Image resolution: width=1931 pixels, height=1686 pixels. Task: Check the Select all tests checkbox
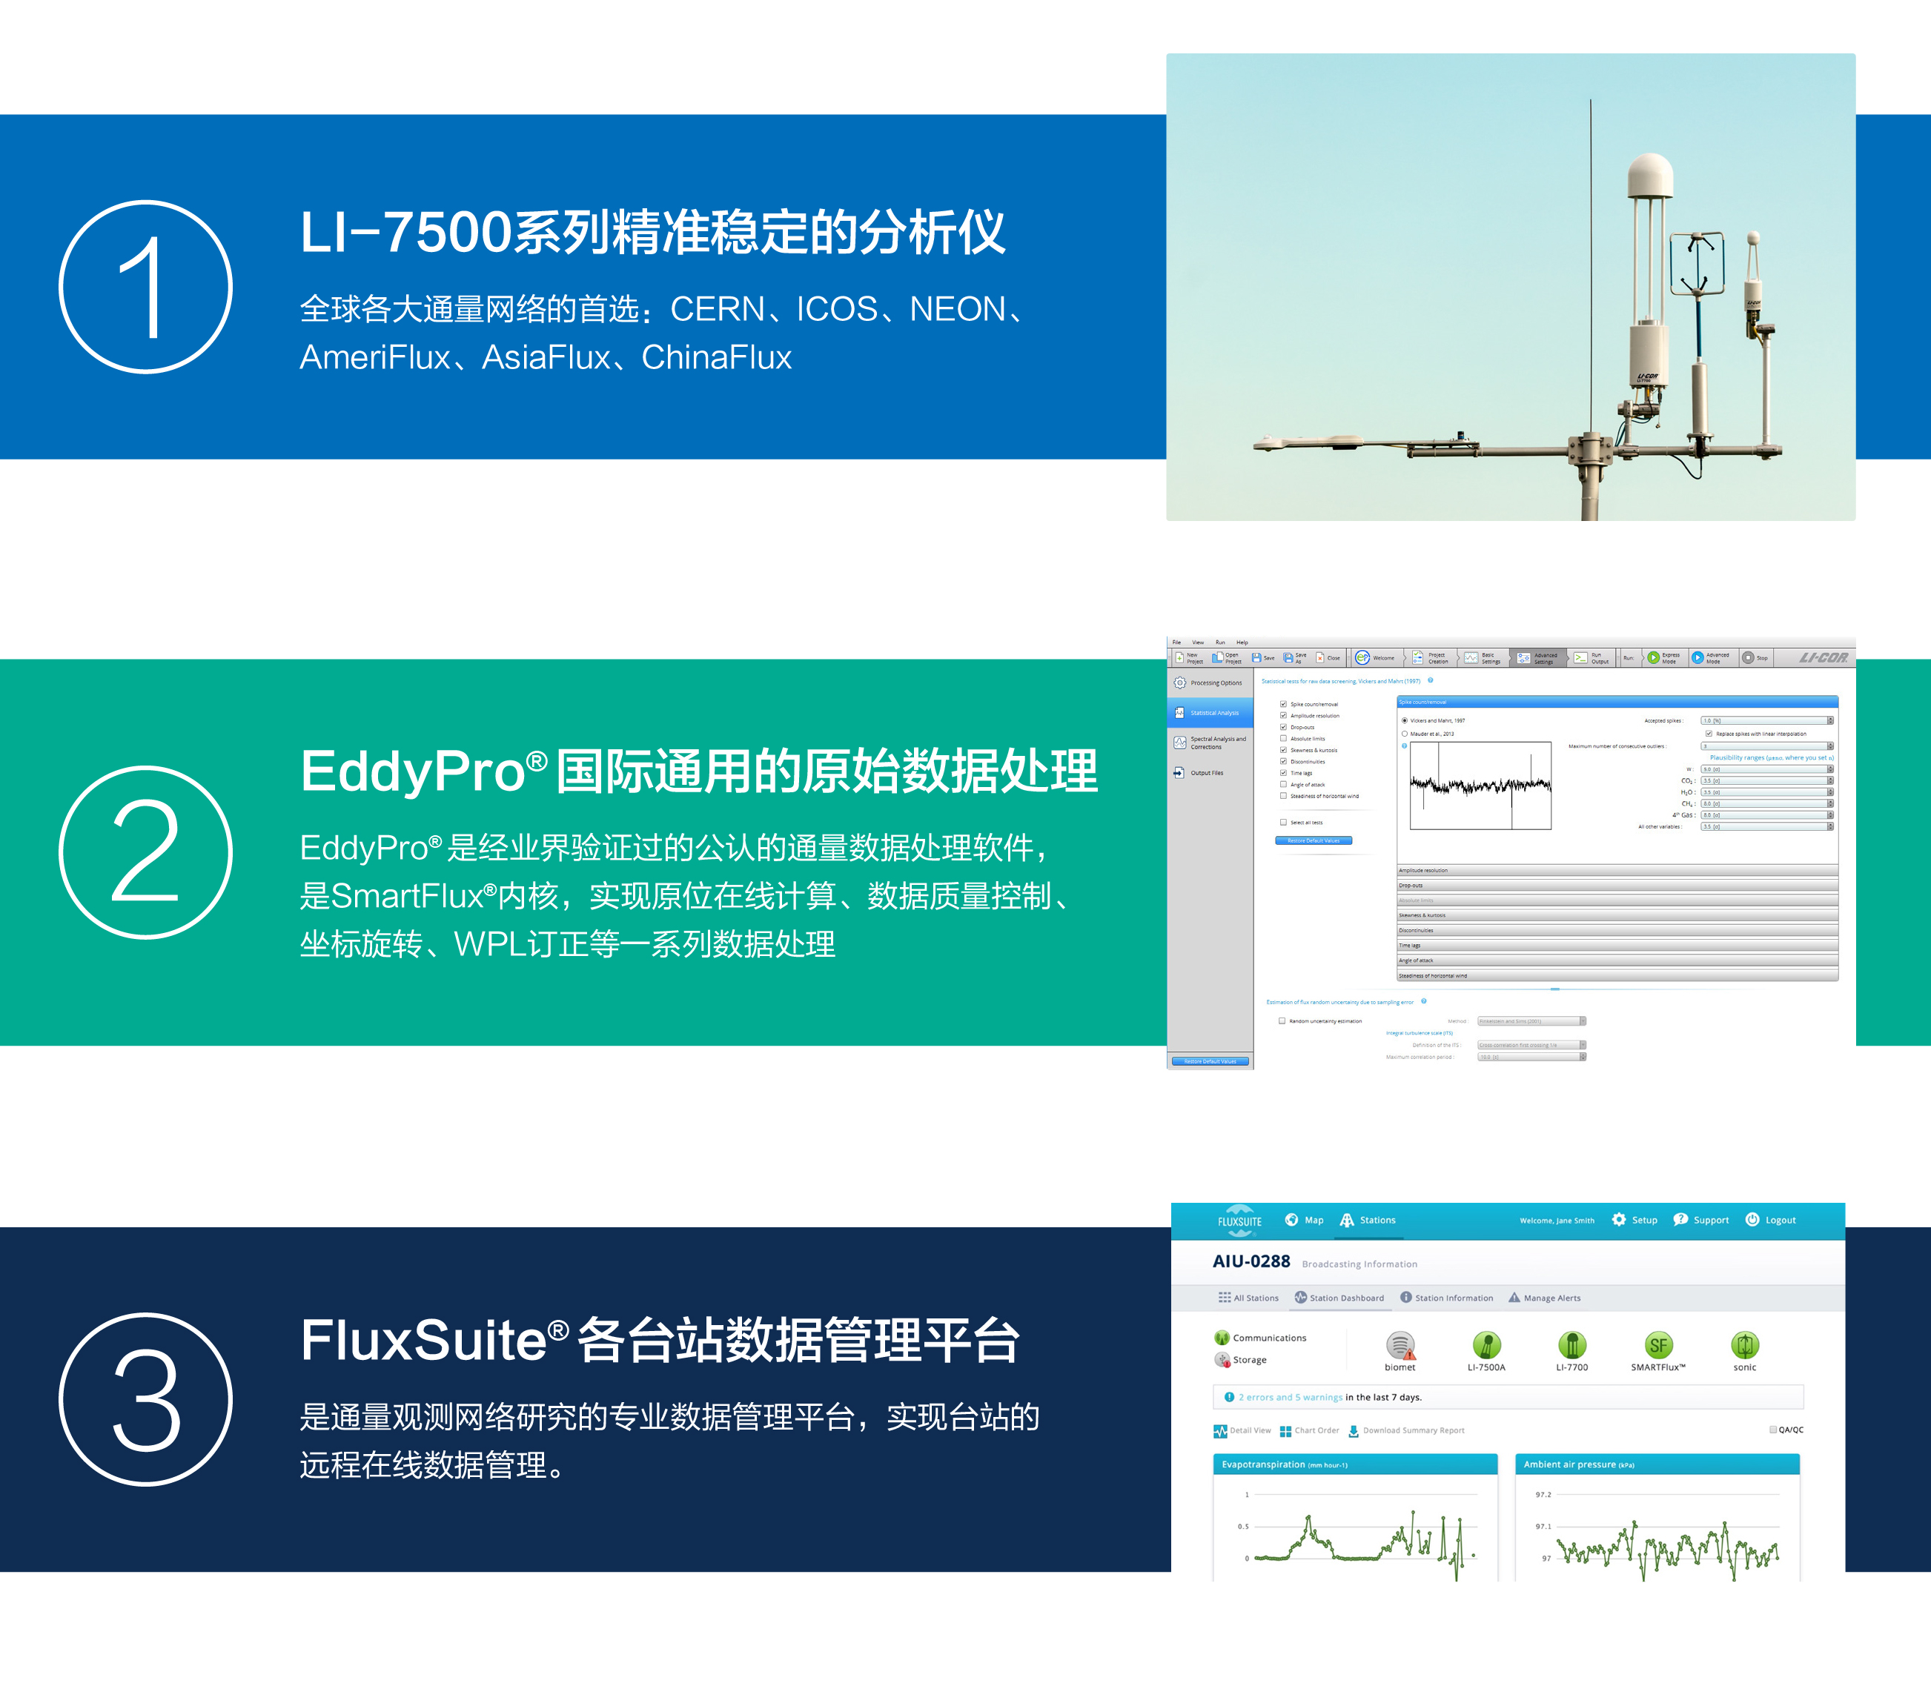pos(1282,823)
